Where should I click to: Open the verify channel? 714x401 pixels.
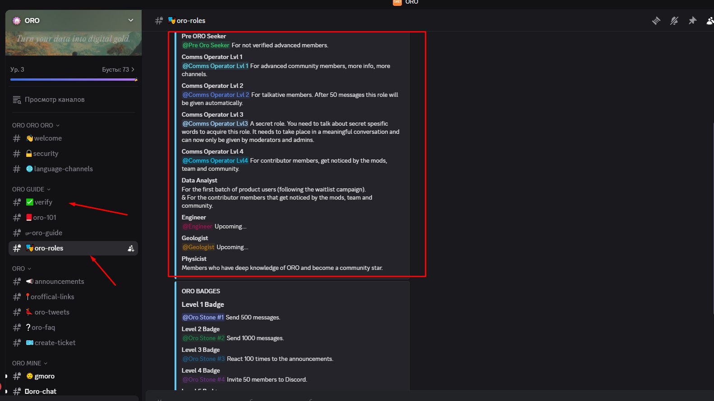click(x=43, y=202)
